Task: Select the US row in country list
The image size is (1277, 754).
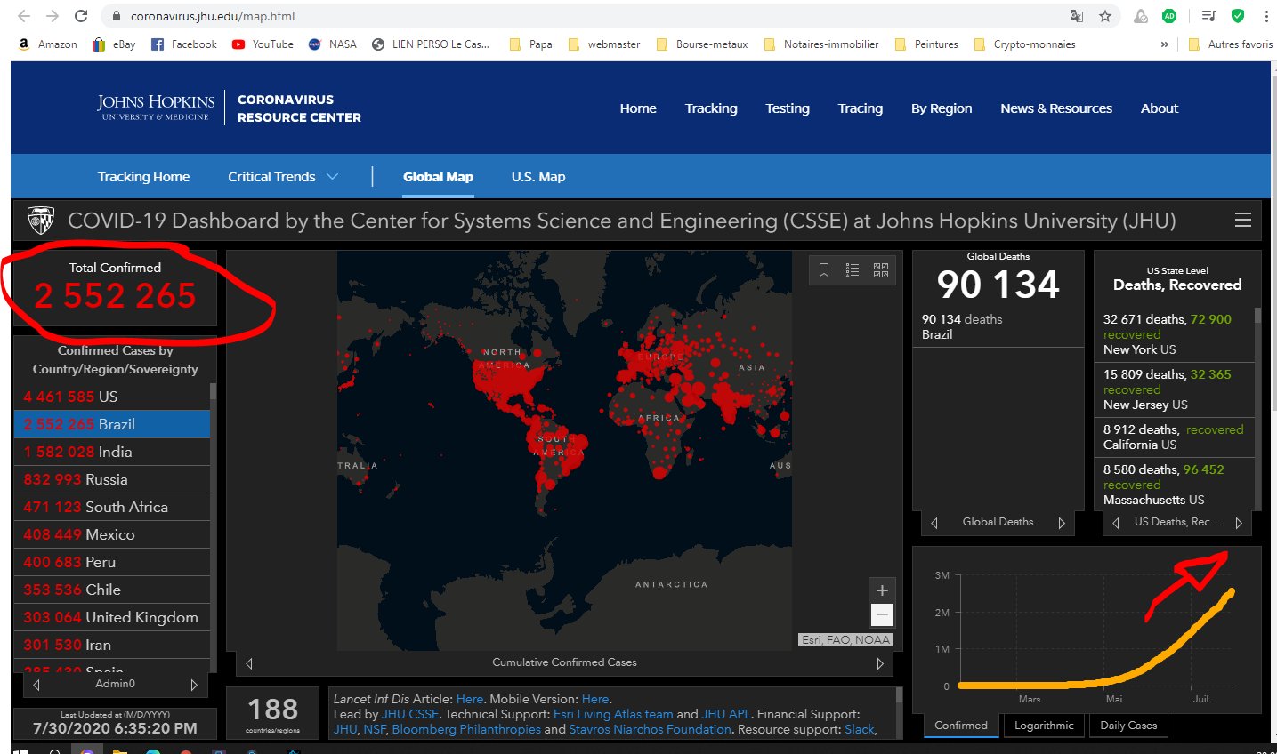Action: [x=112, y=397]
